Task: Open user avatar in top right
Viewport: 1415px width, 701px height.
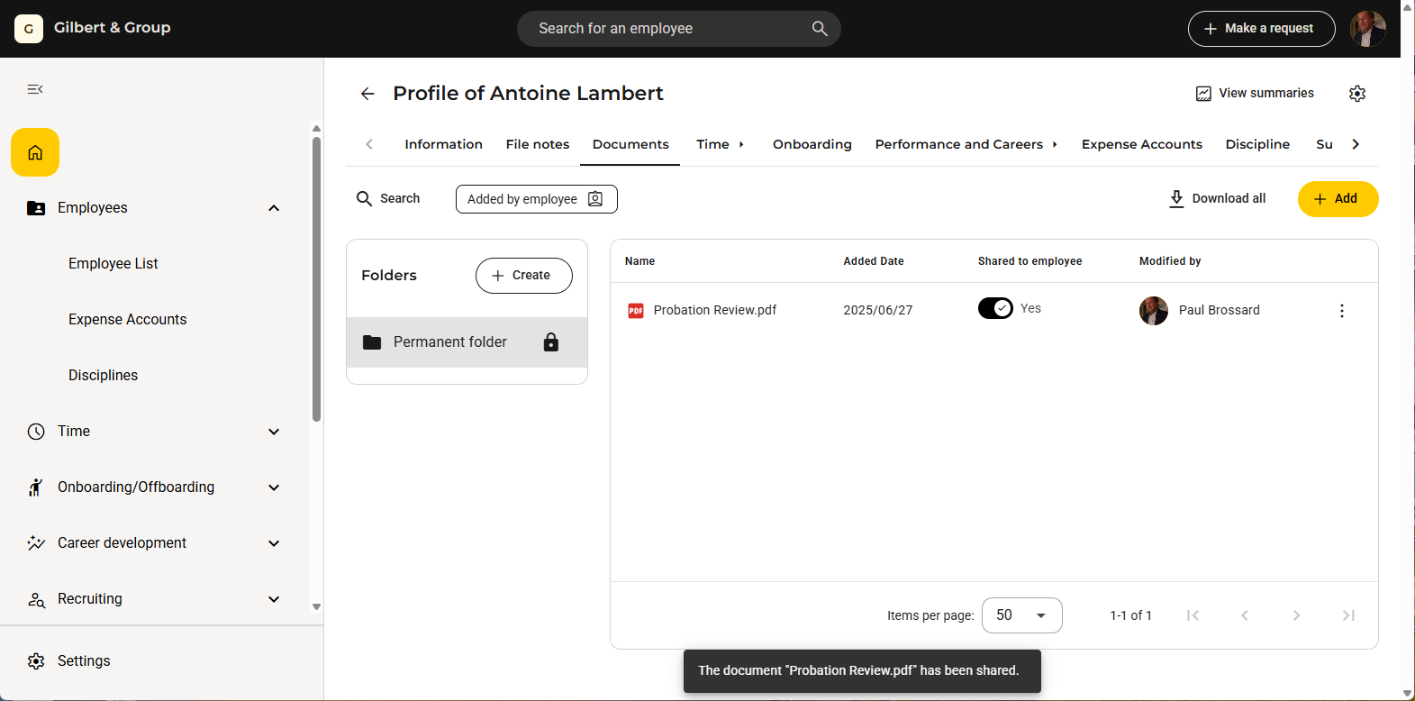Action: 1367,29
